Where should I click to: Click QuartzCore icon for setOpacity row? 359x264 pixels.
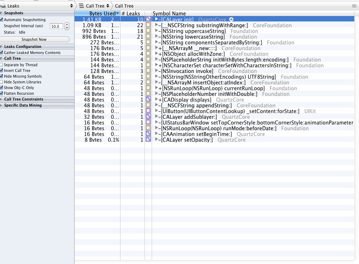click(148, 139)
